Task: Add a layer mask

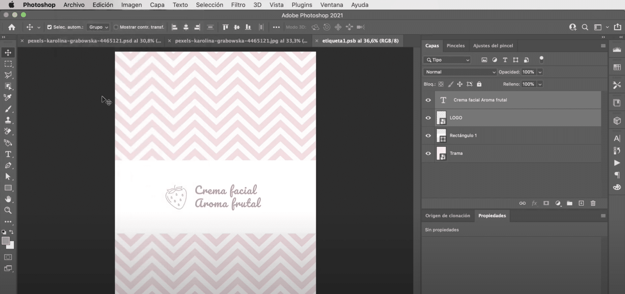Action: [x=546, y=203]
